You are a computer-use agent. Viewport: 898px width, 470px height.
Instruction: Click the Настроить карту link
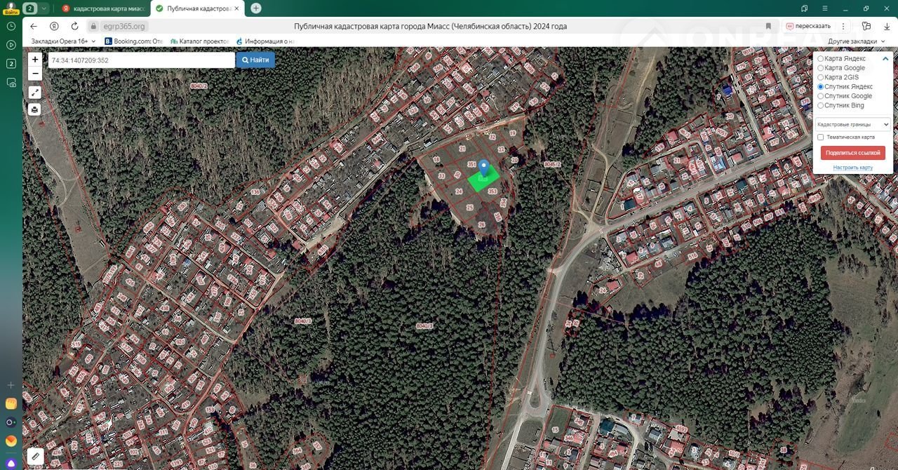pos(852,168)
